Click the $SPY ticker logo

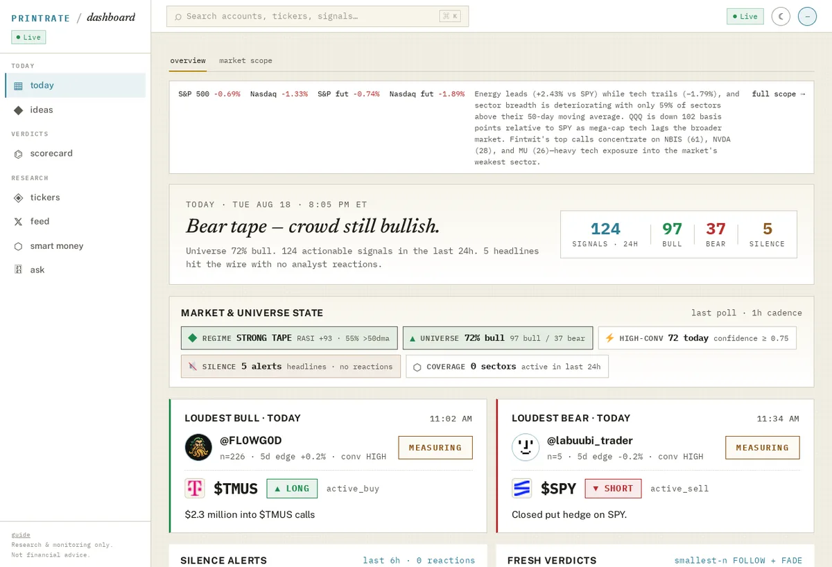522,488
